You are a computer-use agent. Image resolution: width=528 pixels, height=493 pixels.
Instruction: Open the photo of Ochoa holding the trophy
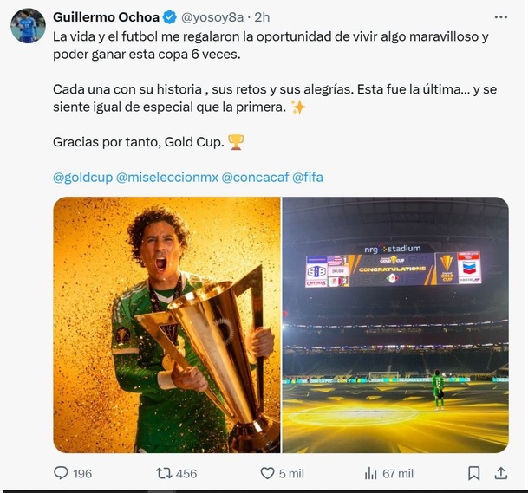tap(166, 325)
